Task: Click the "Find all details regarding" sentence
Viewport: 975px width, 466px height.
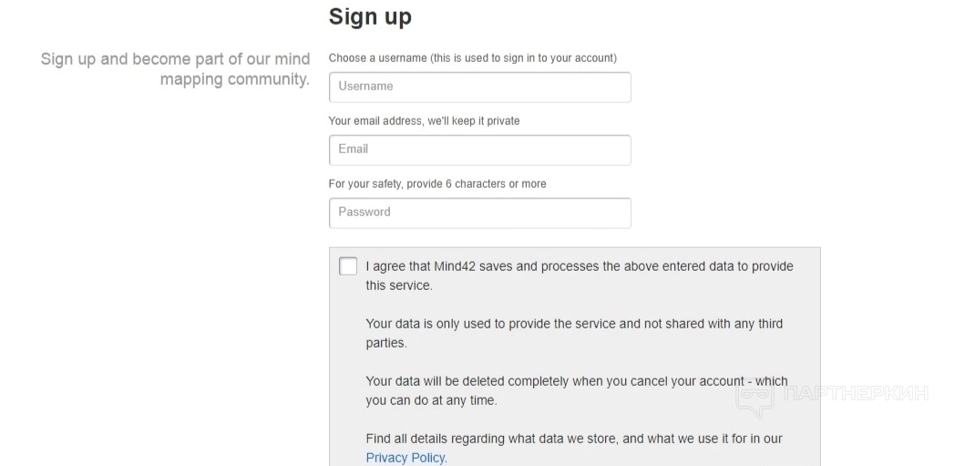Action: (x=574, y=439)
